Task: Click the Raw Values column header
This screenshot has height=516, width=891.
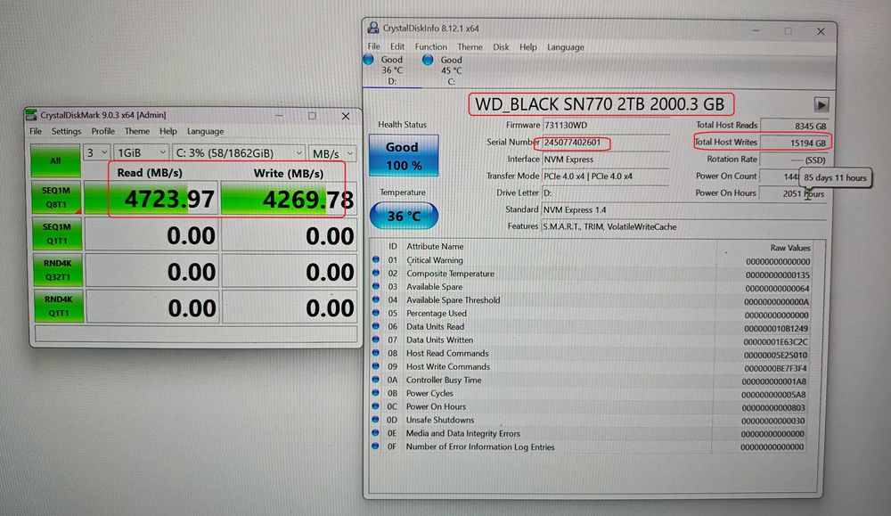Action: pyautogui.click(x=789, y=248)
